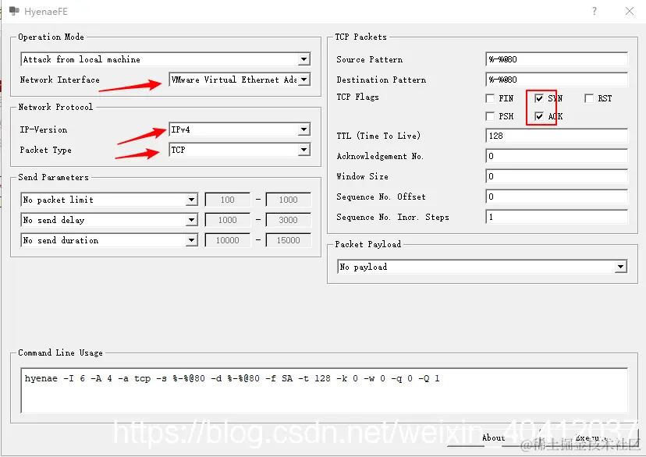Click the About button
This screenshot has width=646, height=457.
(x=494, y=438)
